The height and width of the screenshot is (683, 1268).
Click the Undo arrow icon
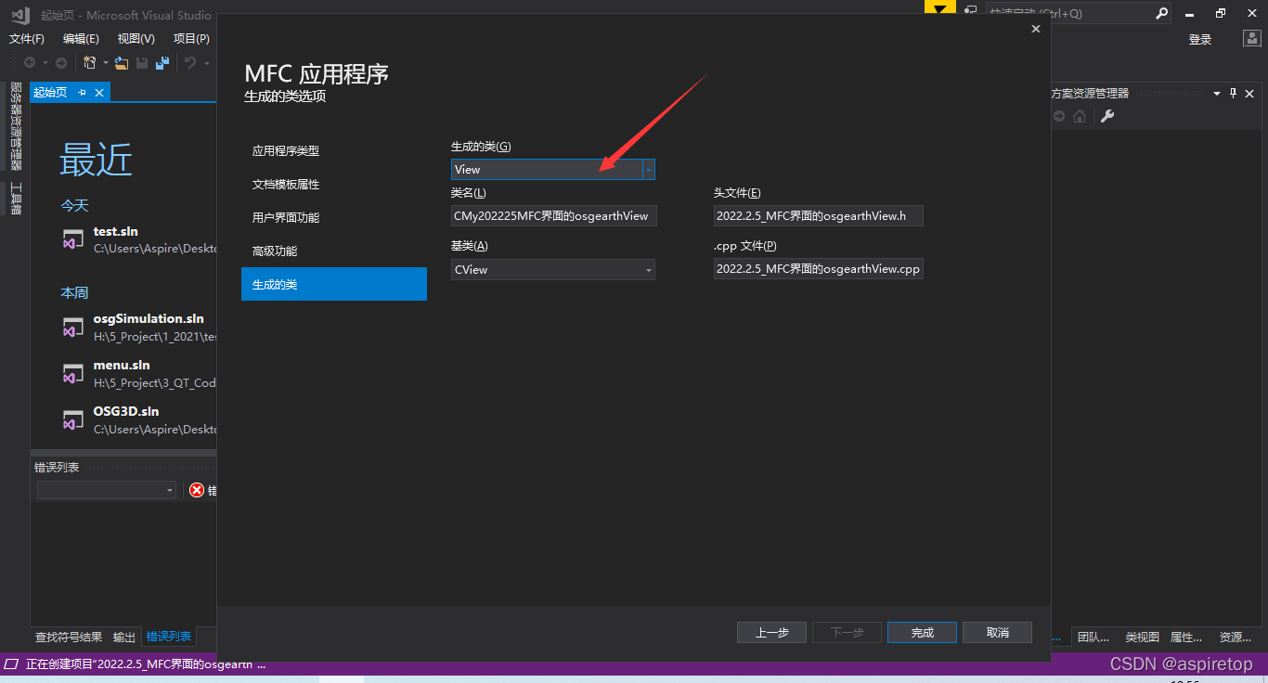(189, 62)
